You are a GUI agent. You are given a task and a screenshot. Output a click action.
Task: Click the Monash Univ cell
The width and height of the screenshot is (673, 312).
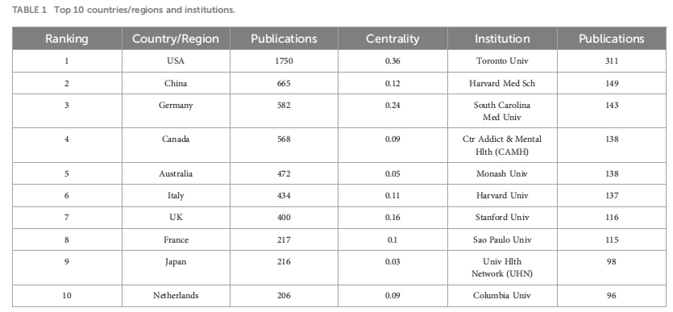(x=502, y=174)
